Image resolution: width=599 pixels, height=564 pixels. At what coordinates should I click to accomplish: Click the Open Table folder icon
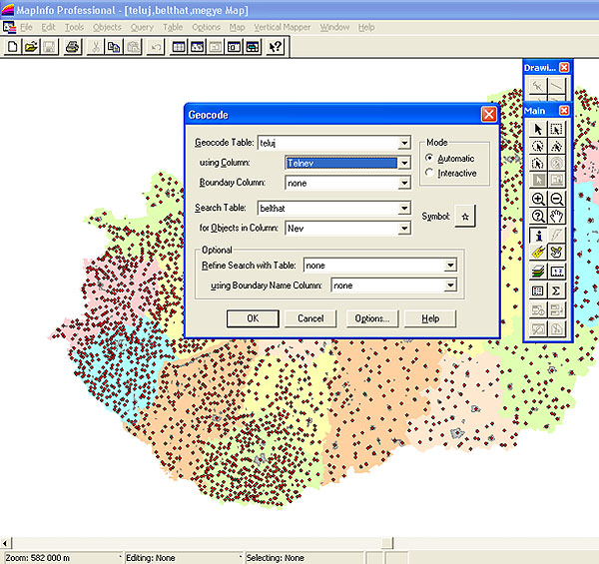(30, 46)
